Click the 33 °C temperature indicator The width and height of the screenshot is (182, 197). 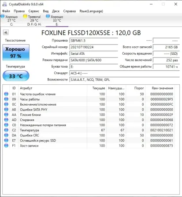tap(16, 76)
